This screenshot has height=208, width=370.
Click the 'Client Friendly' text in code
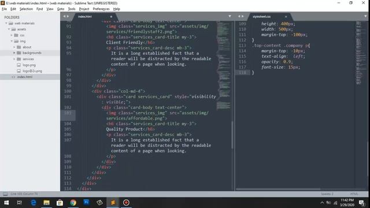point(124,42)
